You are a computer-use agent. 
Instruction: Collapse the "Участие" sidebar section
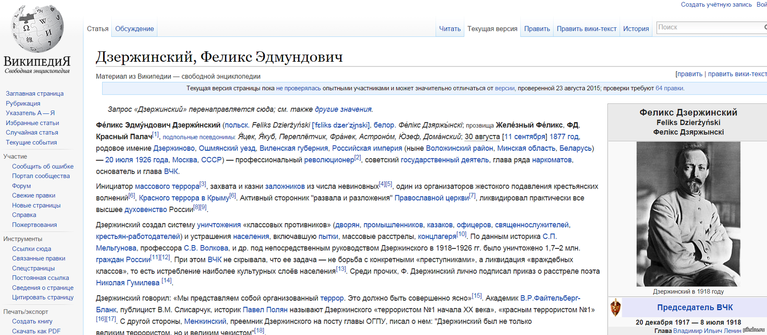15,156
